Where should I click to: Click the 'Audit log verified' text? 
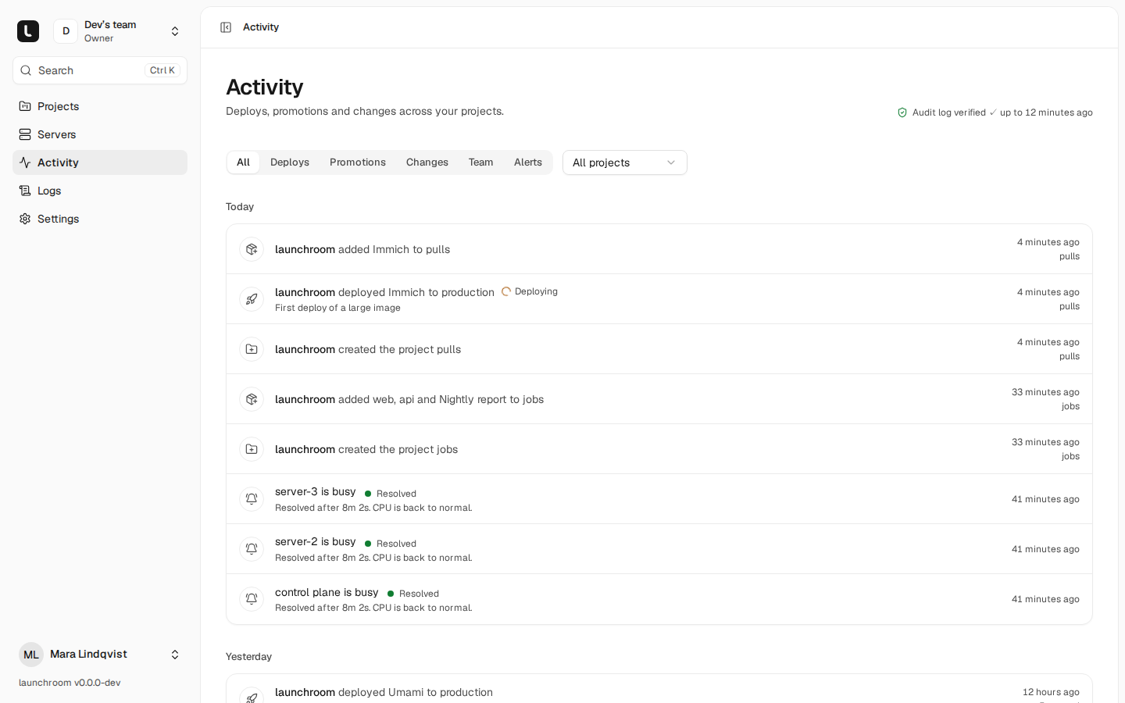click(949, 112)
